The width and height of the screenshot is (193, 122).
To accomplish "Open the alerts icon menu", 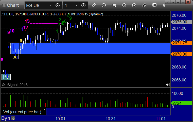I will coord(134,5).
